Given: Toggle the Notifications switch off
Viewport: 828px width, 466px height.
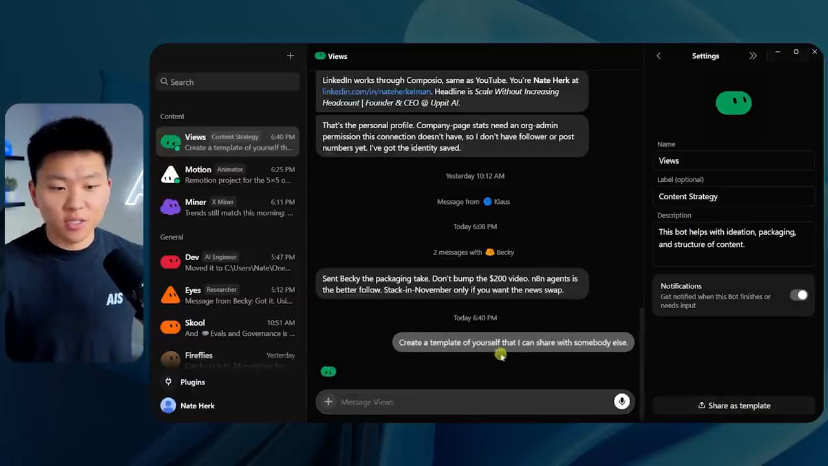Looking at the screenshot, I should pos(799,295).
